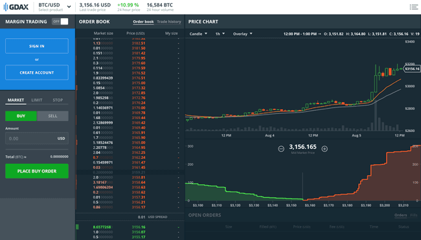Screen dimensions: 421x240
Task: Switch to the Order book tab
Action: coord(143,22)
